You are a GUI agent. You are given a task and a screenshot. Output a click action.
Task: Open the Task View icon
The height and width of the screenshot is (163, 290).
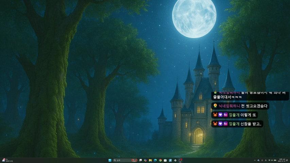click(x=140, y=160)
